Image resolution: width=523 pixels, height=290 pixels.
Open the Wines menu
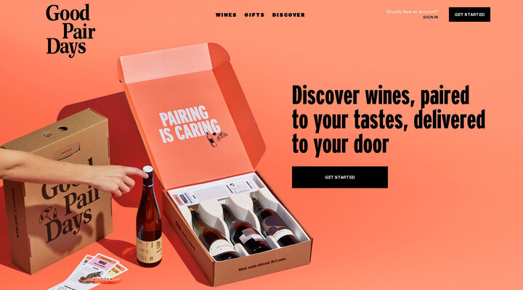(x=226, y=15)
